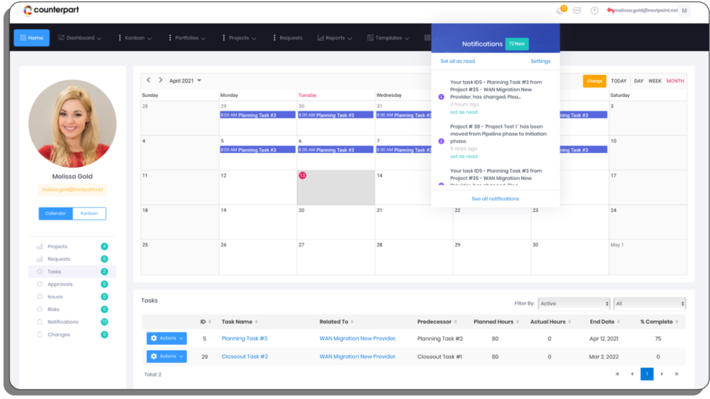Switch calendar to WEEK view

point(655,81)
